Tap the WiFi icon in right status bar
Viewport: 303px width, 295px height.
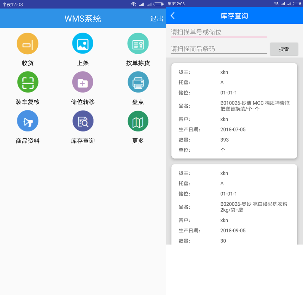tap(276, 4)
